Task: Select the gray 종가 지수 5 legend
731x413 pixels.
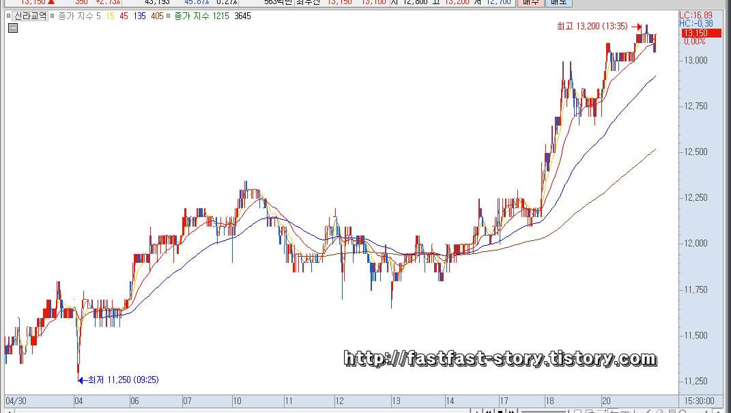Action: pyautogui.click(x=79, y=16)
